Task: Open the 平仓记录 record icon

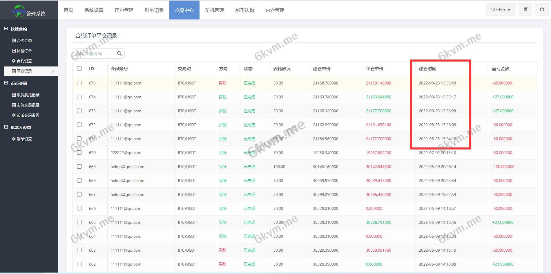Action: pyautogui.click(x=13, y=71)
